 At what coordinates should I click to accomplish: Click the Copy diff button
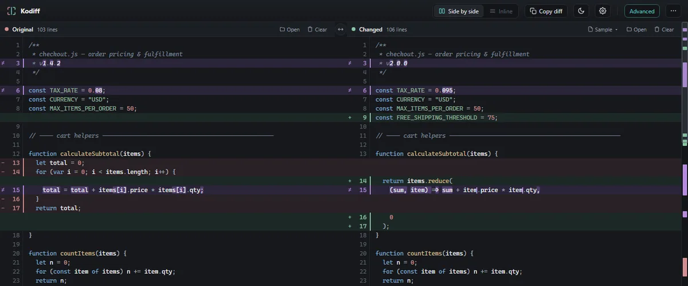[545, 11]
